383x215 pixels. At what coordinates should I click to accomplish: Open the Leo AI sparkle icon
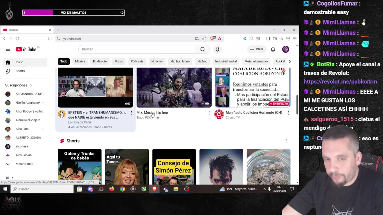coord(282,39)
